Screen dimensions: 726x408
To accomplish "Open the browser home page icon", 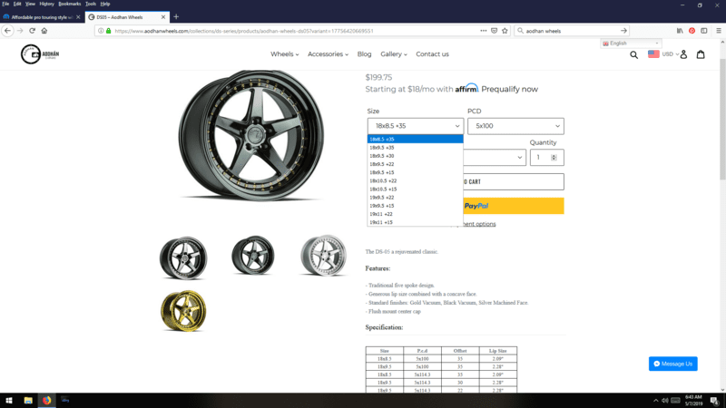I will coord(44,31).
